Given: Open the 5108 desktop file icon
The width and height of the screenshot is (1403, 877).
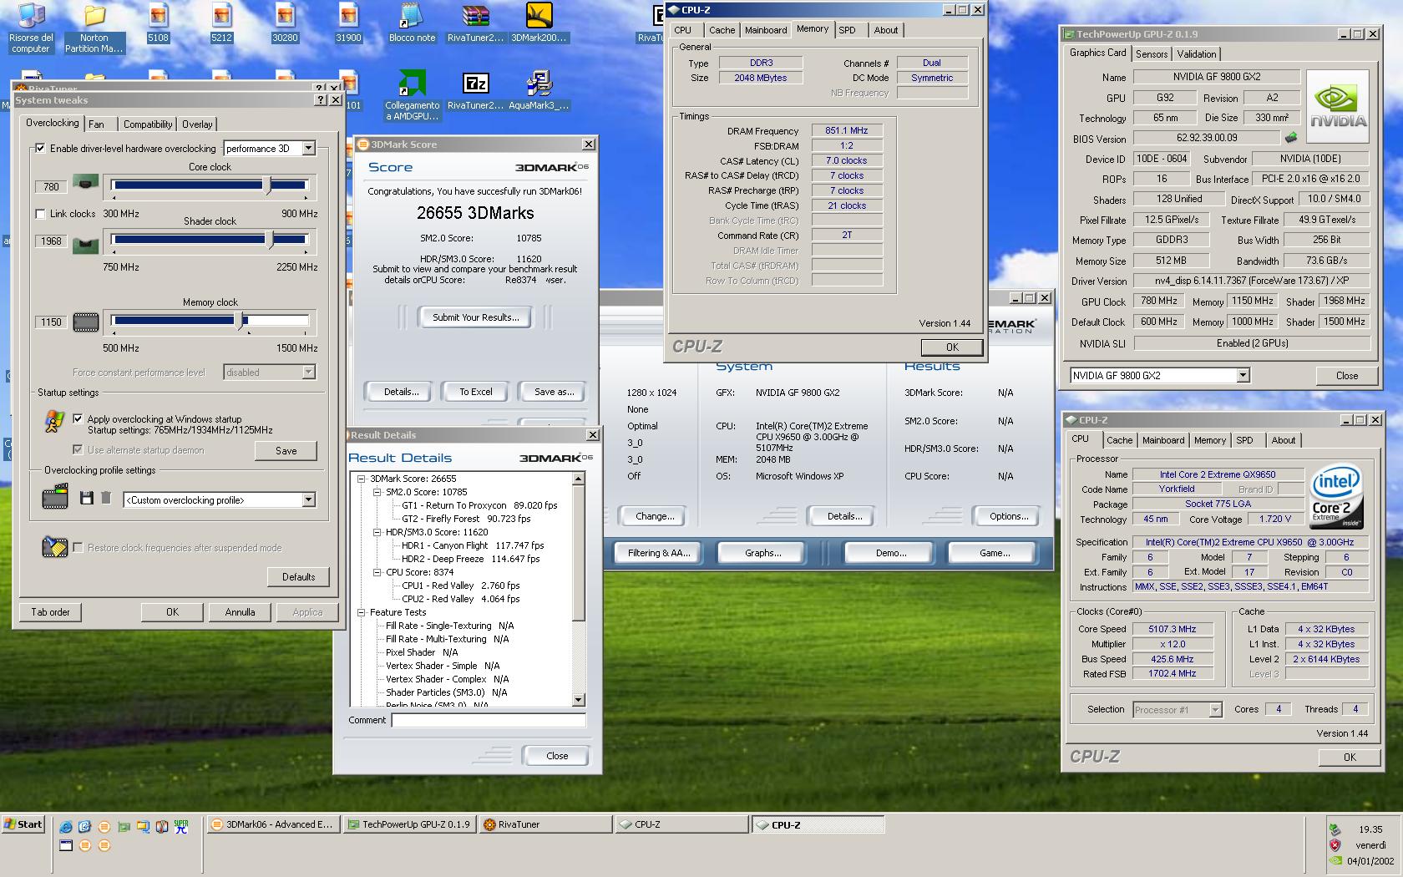Looking at the screenshot, I should tap(158, 23).
